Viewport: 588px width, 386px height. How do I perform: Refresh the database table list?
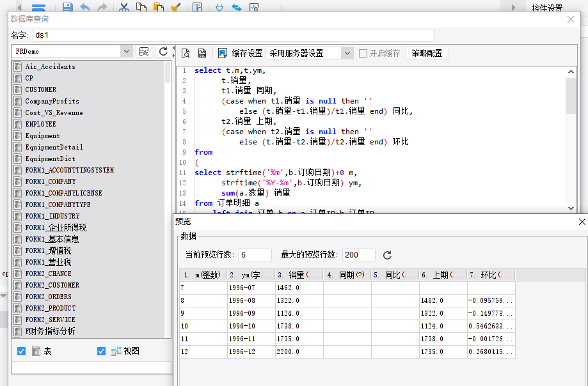[x=163, y=51]
